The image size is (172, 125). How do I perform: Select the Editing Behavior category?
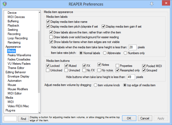point(16,72)
